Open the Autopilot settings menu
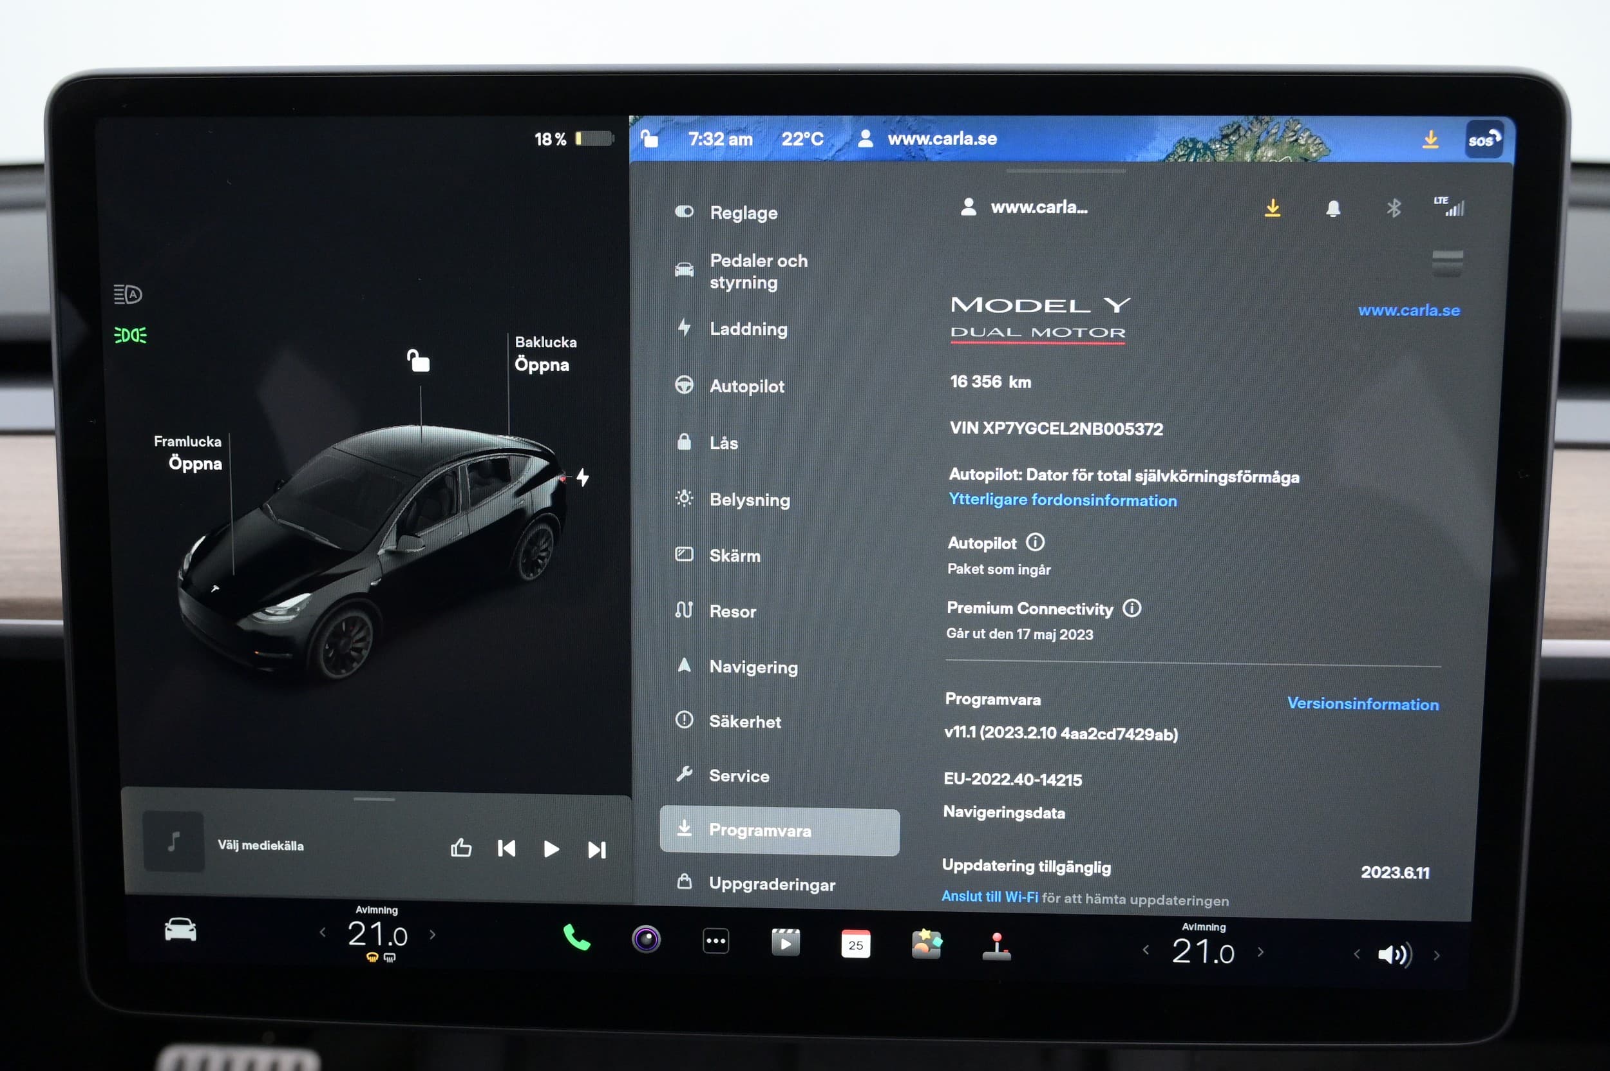The image size is (1610, 1071). (x=730, y=386)
